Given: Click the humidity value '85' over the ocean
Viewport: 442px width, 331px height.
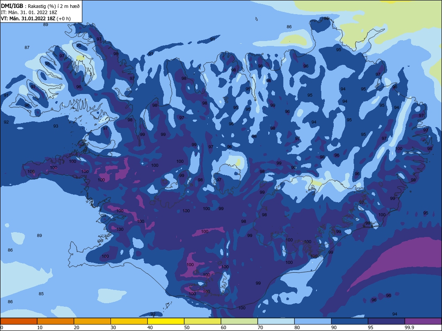Looking at the screenshot, I should point(41,294).
